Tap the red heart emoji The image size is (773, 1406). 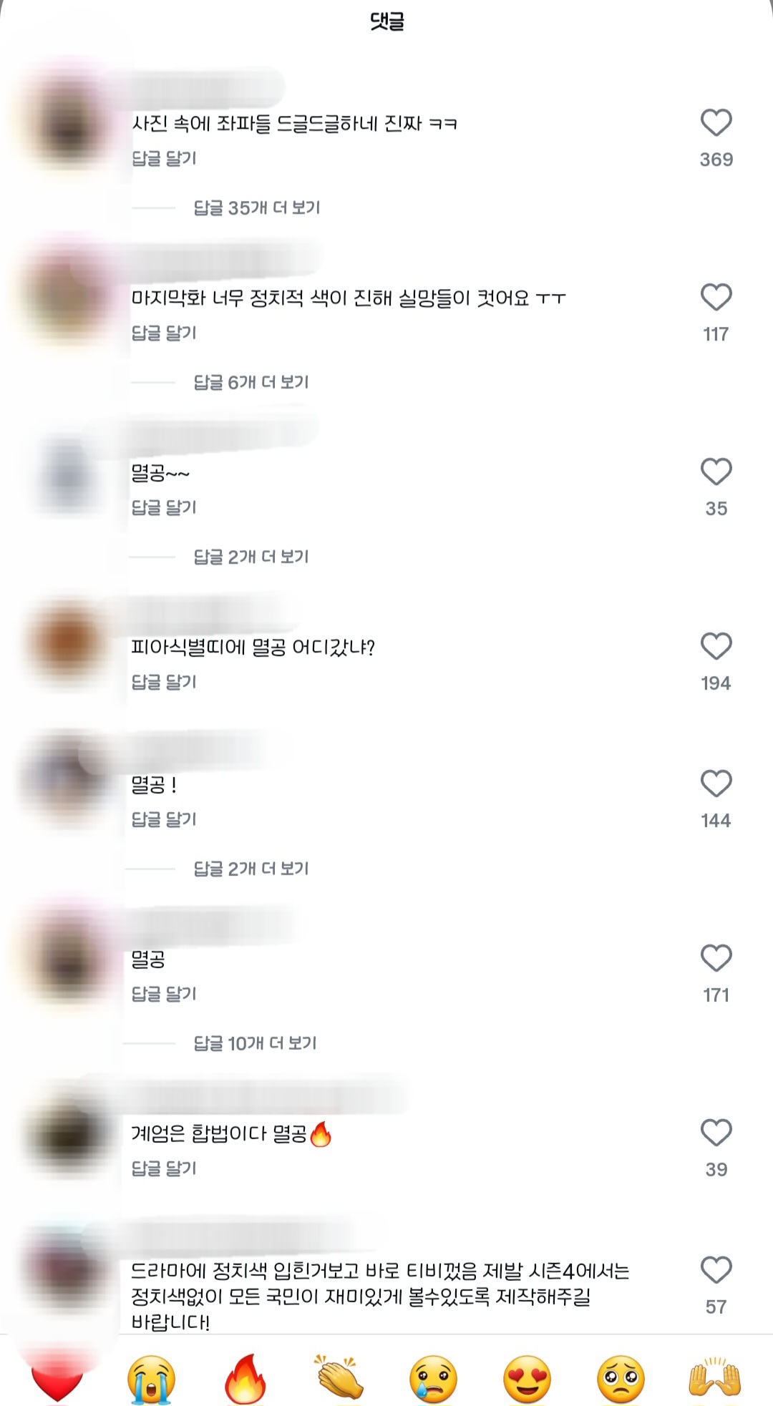57,1378
